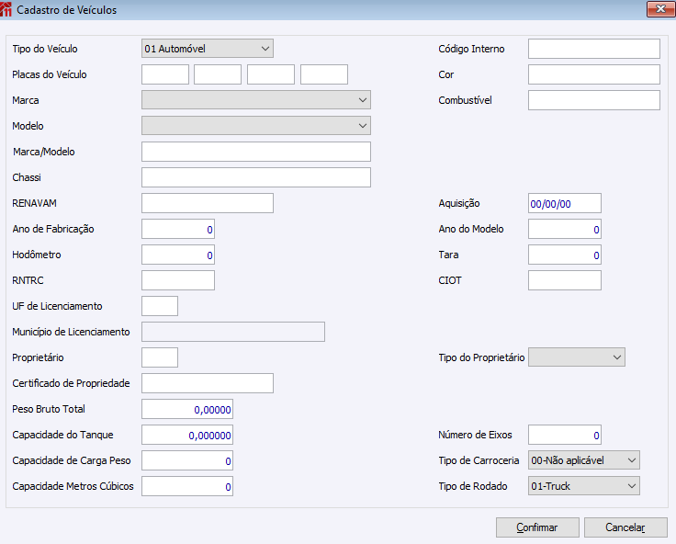Screen dimensions: 676x544
Task: Click the red app icon in title bar
Action: coord(6,9)
